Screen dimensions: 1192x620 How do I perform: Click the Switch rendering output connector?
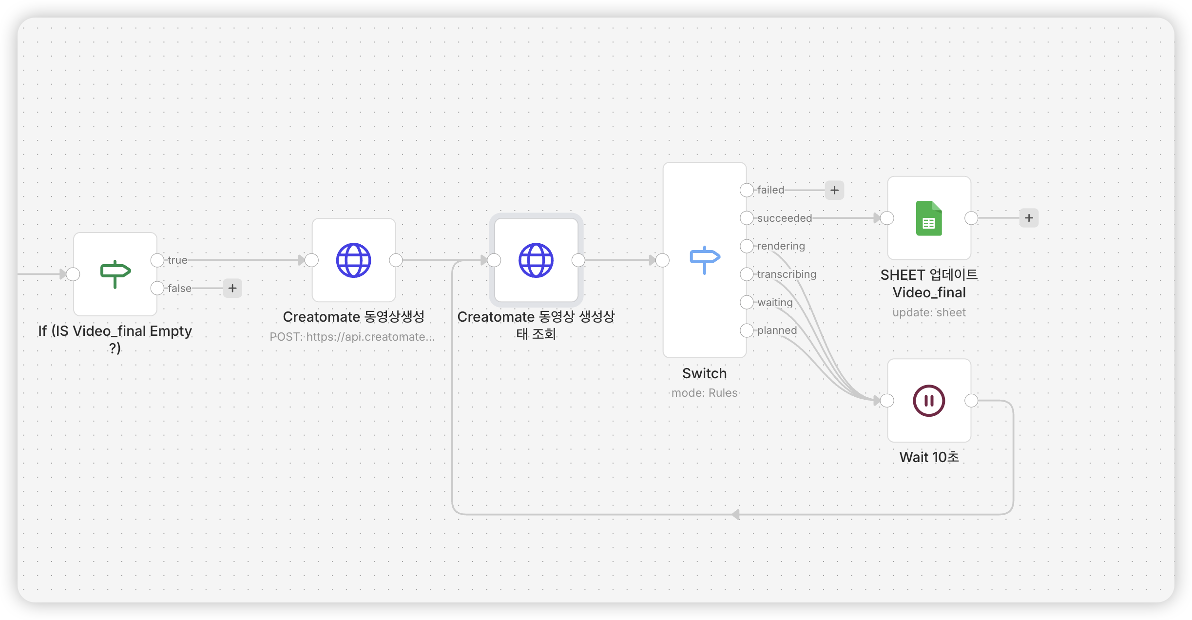[747, 246]
